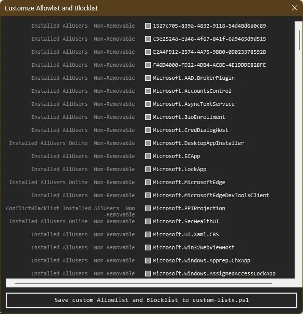Click the Customize Allowlist and Blocklist title
This screenshot has width=303, height=314.
click(x=51, y=8)
